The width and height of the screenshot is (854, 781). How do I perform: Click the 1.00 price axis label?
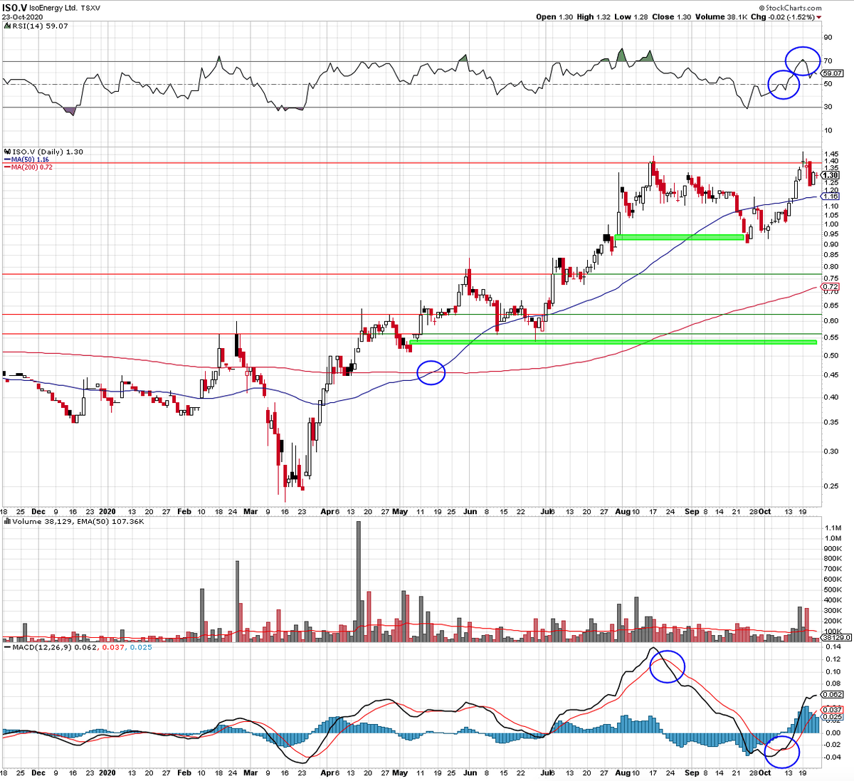click(831, 224)
